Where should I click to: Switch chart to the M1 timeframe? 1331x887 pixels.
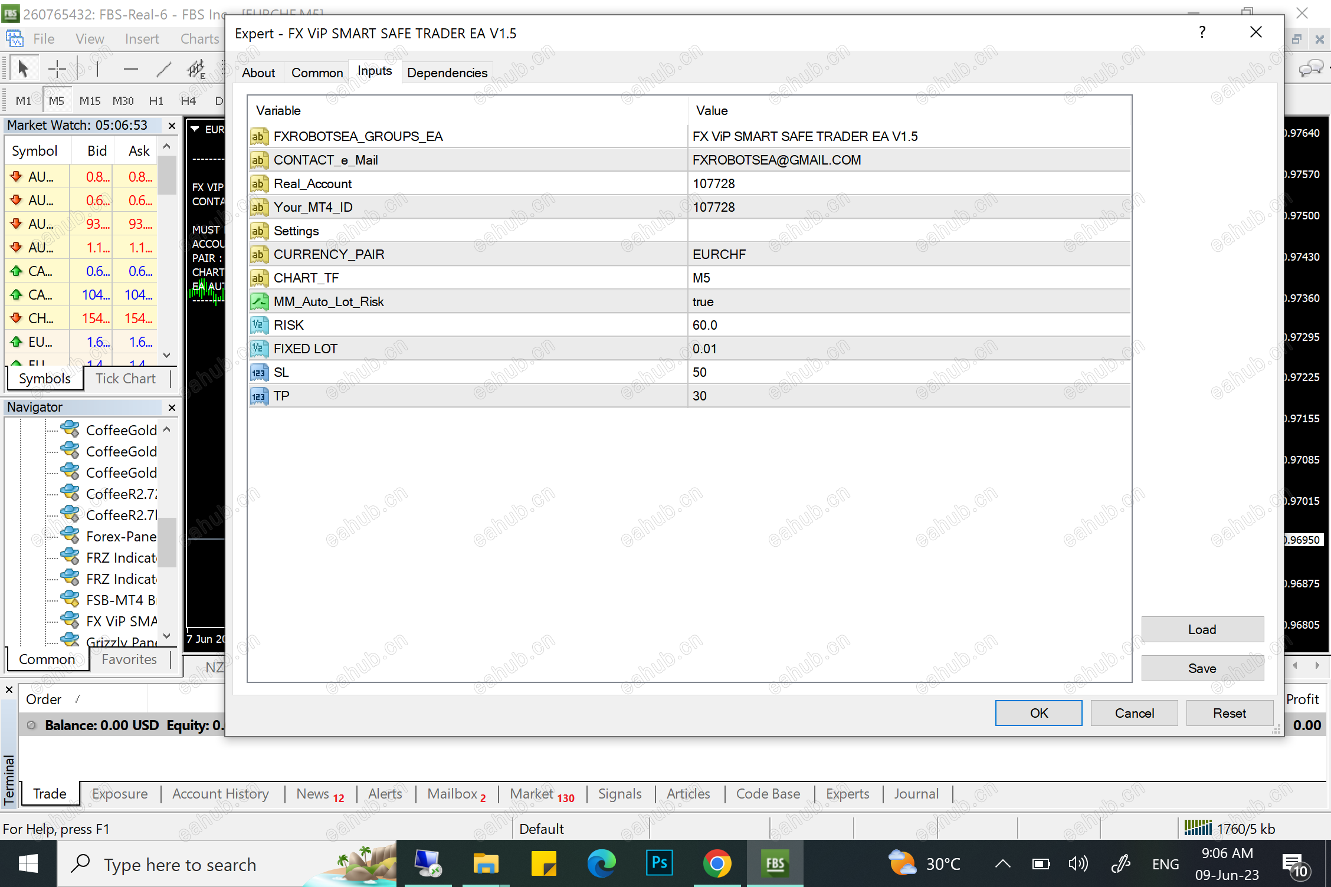[24, 101]
